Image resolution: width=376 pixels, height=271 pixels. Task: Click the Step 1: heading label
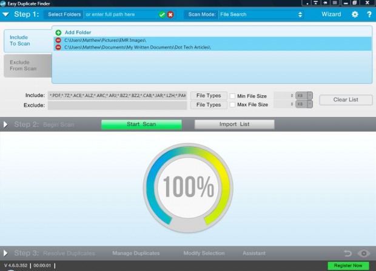pyautogui.click(x=26, y=15)
